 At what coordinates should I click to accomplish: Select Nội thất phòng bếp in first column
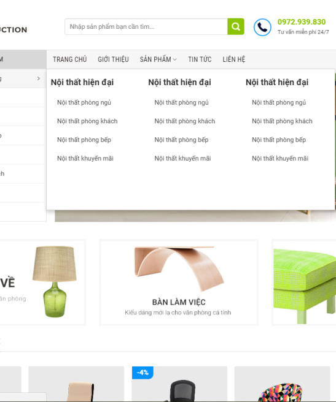(84, 140)
